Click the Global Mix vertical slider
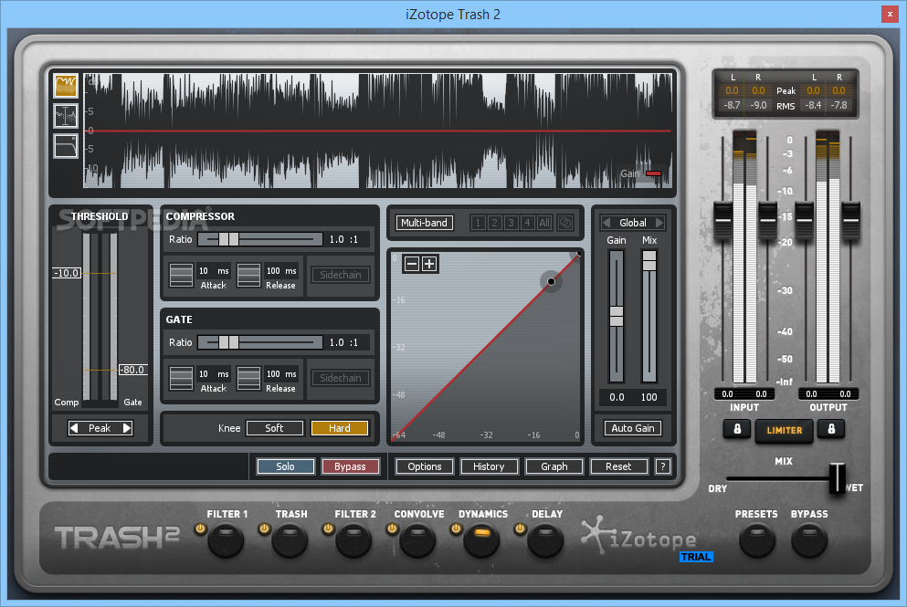 click(649, 316)
